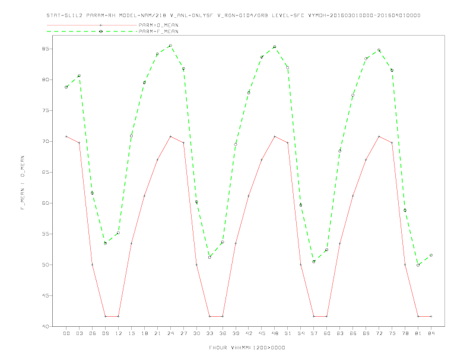Click the x-axis tick label 78
This screenshot has height=363, width=470.
tap(405, 333)
